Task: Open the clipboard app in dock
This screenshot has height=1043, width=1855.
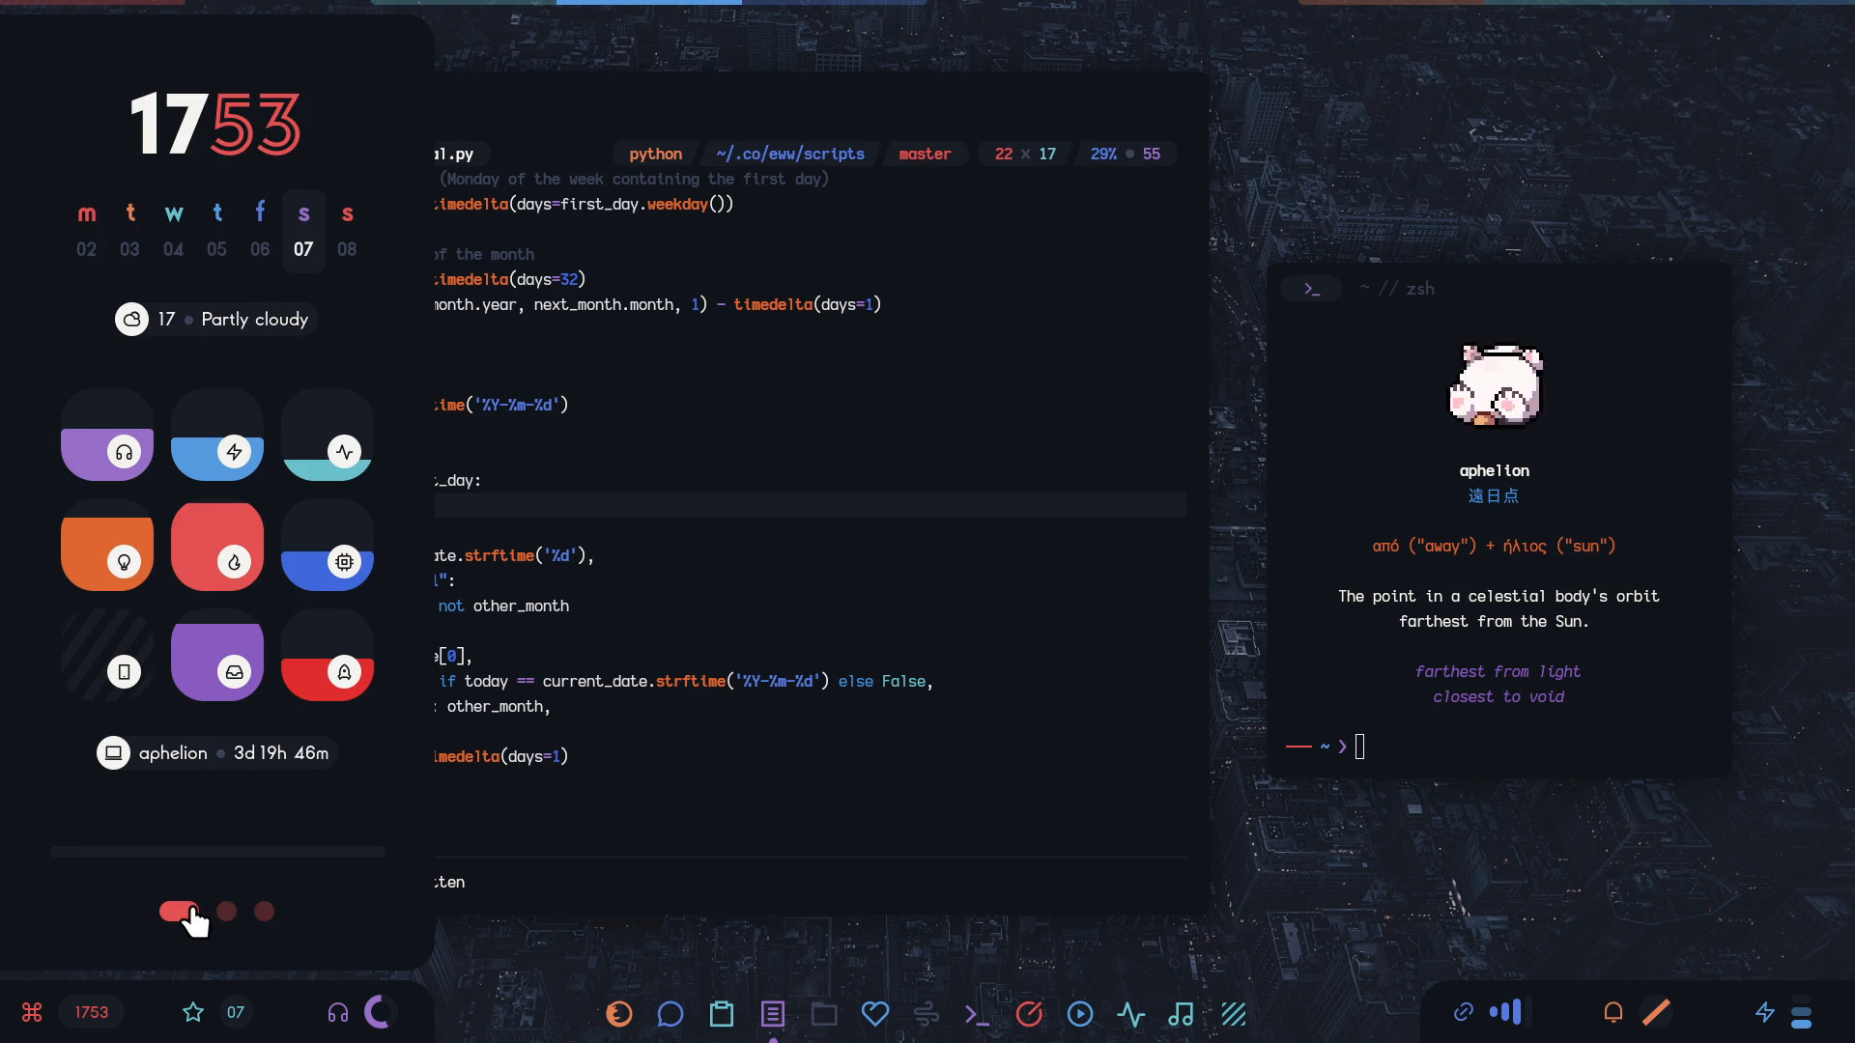Action: point(722,1014)
